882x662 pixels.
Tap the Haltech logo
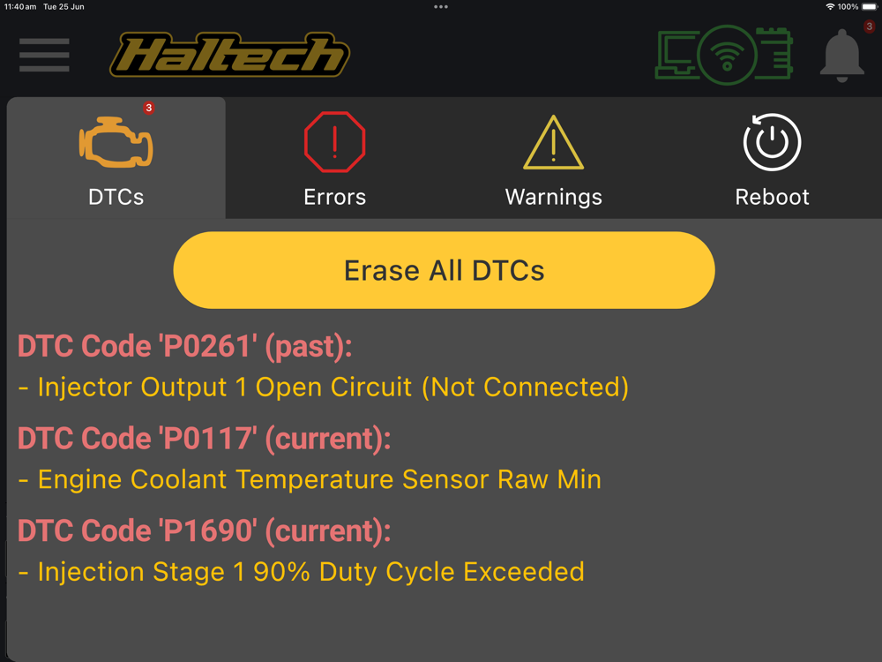(x=229, y=55)
